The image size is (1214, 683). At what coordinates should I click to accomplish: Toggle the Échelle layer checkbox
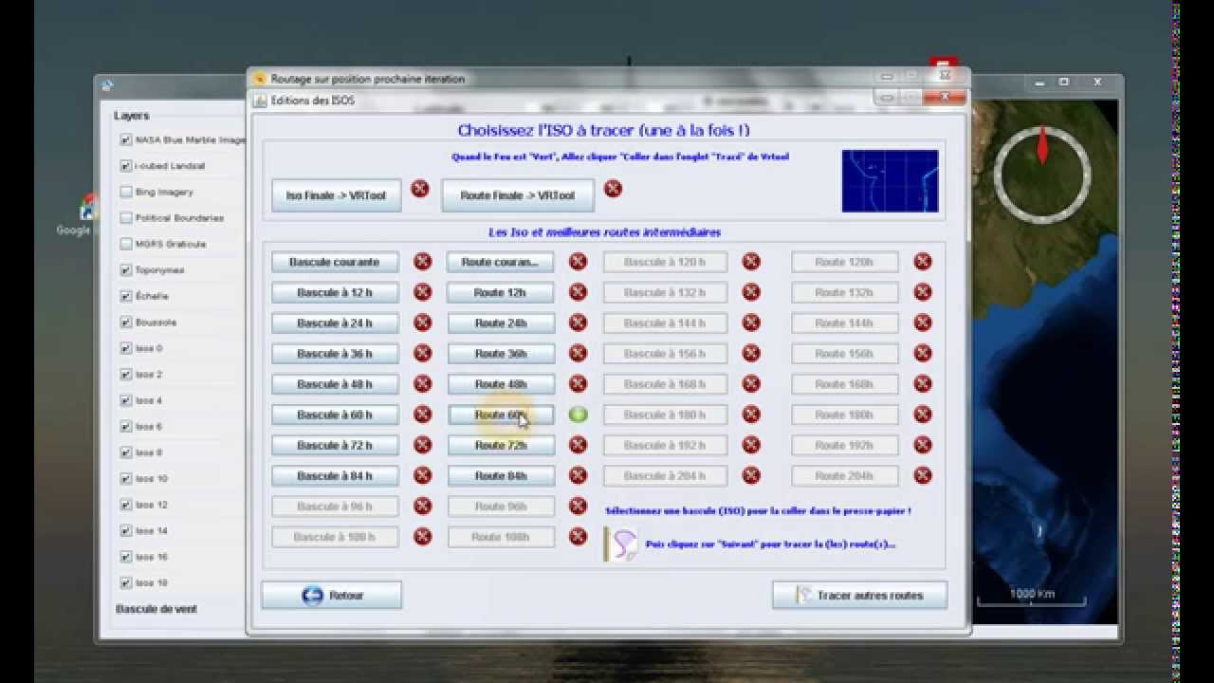[x=126, y=296]
